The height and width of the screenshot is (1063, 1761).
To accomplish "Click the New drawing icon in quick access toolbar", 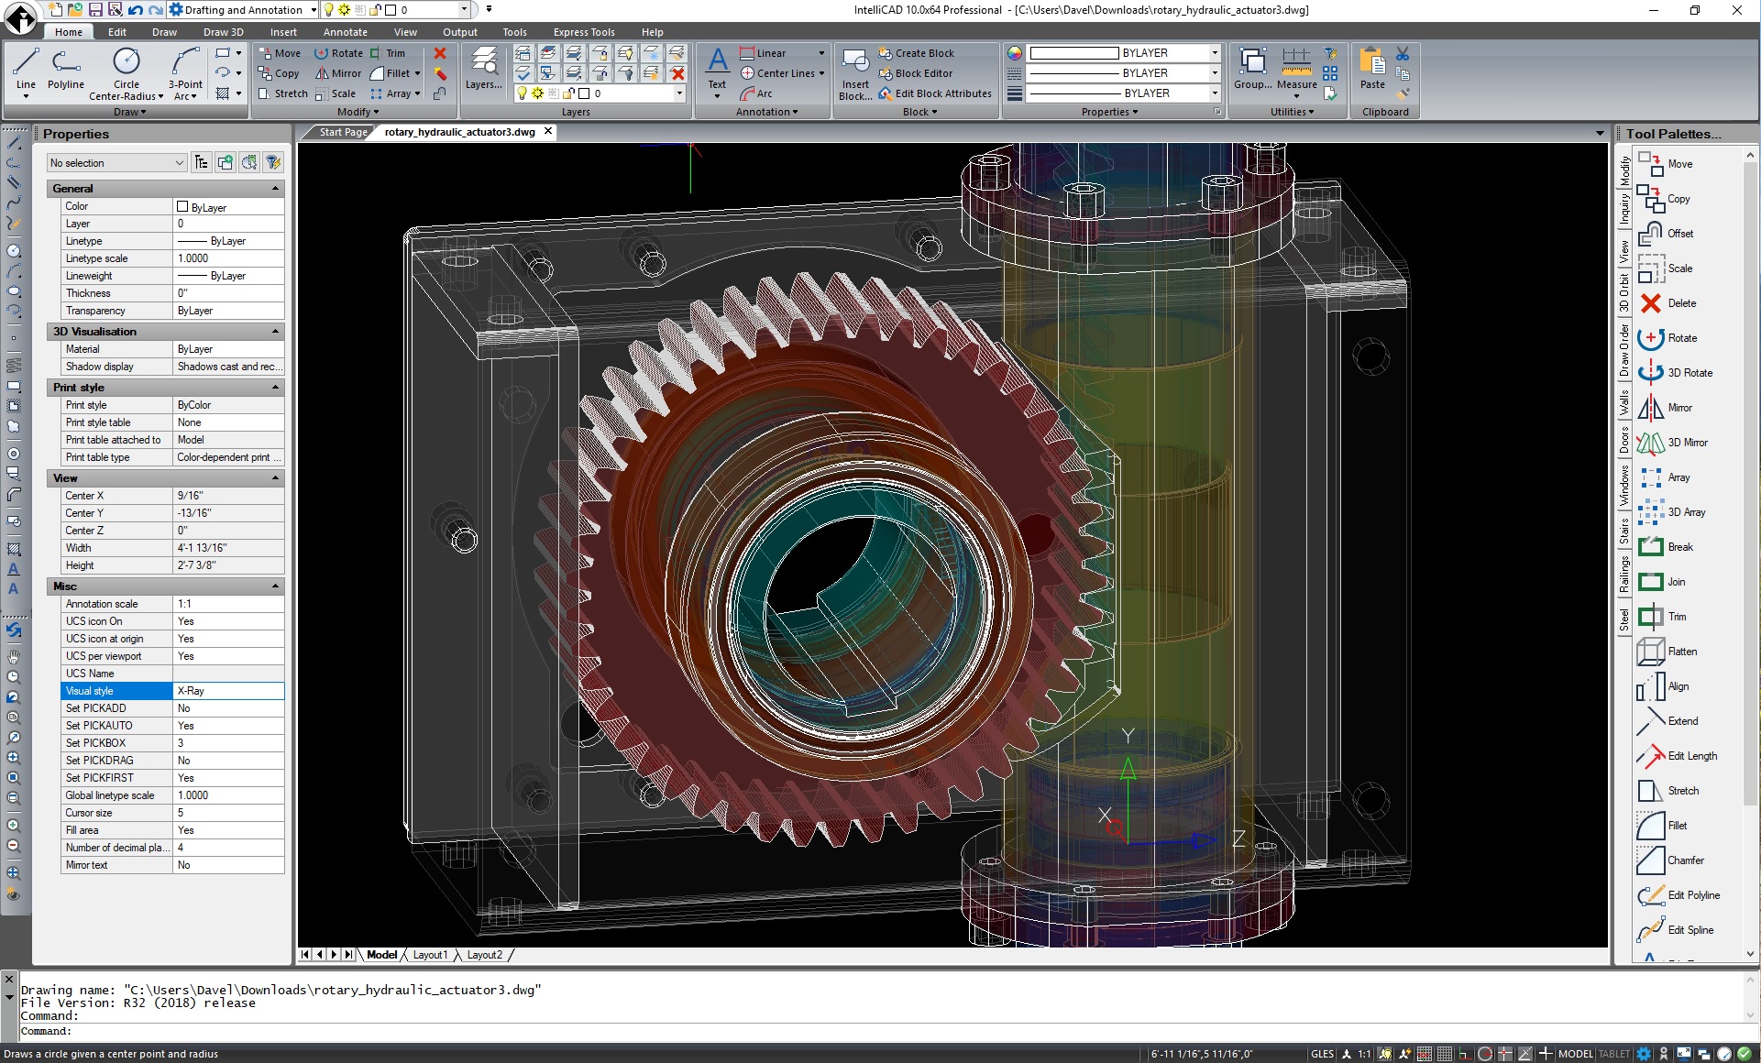I will [55, 9].
